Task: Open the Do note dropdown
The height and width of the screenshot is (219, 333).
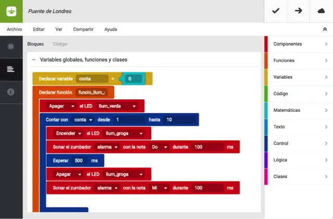Action: 159,147
